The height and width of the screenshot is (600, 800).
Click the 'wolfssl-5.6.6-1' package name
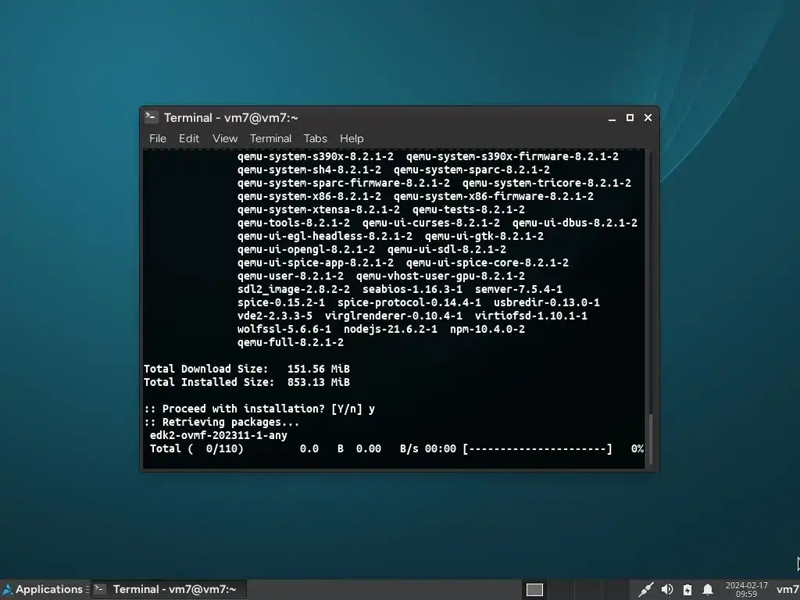pos(284,329)
